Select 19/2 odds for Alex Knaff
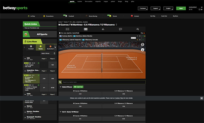 pos(53,65)
